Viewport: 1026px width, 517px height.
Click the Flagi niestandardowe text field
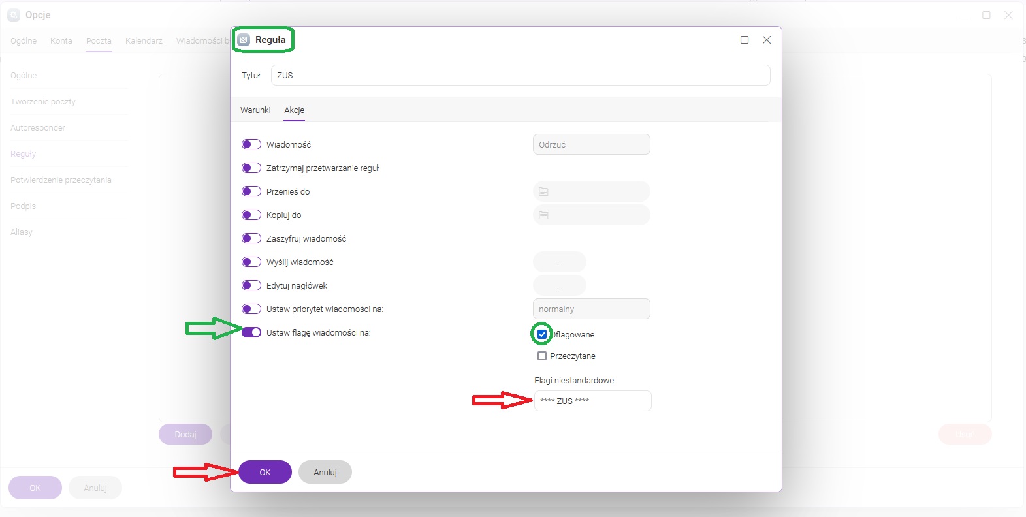pos(592,401)
